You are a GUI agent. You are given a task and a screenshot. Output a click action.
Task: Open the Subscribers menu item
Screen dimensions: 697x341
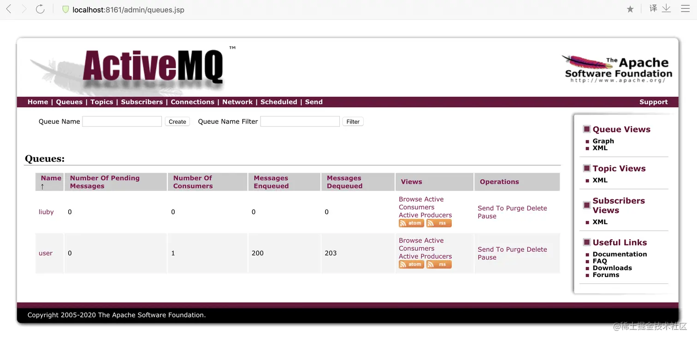[142, 102]
